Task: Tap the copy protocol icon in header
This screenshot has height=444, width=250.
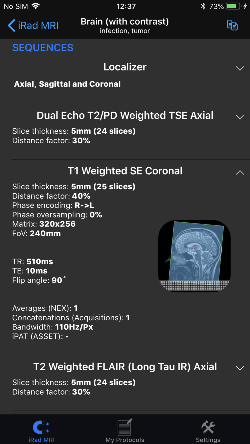Action: click(x=232, y=25)
